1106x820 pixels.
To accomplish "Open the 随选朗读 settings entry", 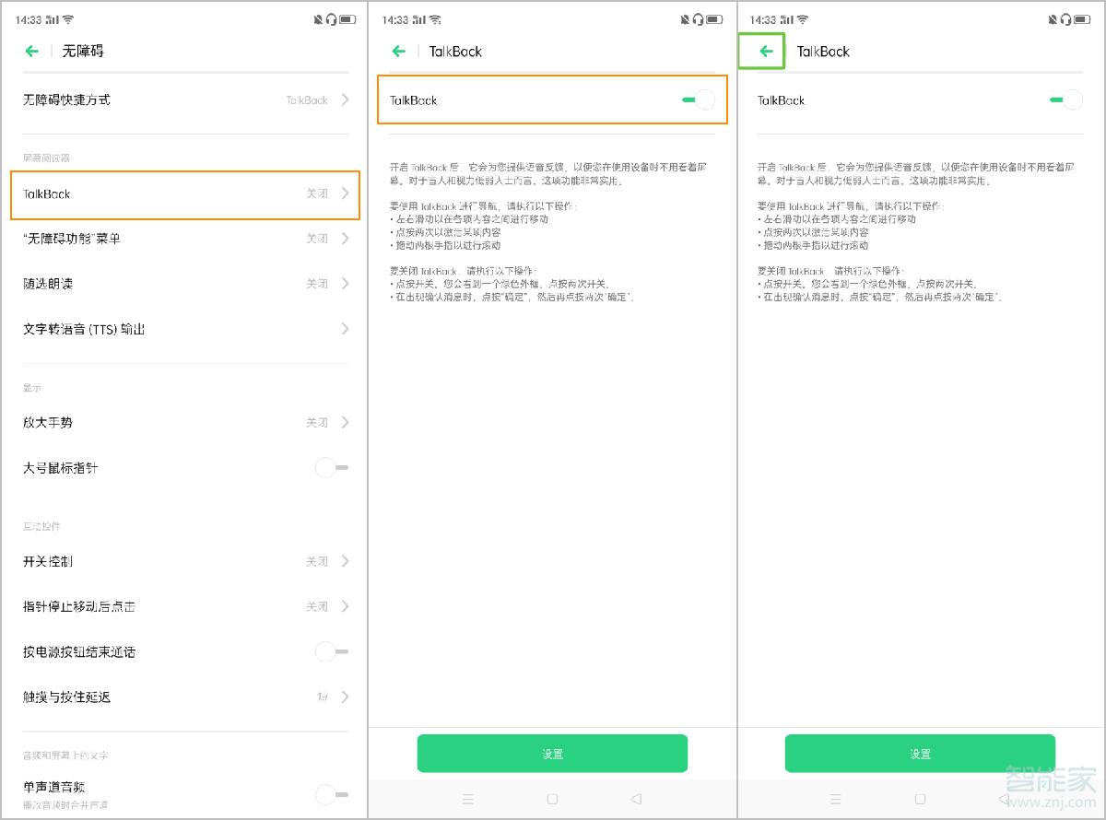I will click(x=184, y=284).
